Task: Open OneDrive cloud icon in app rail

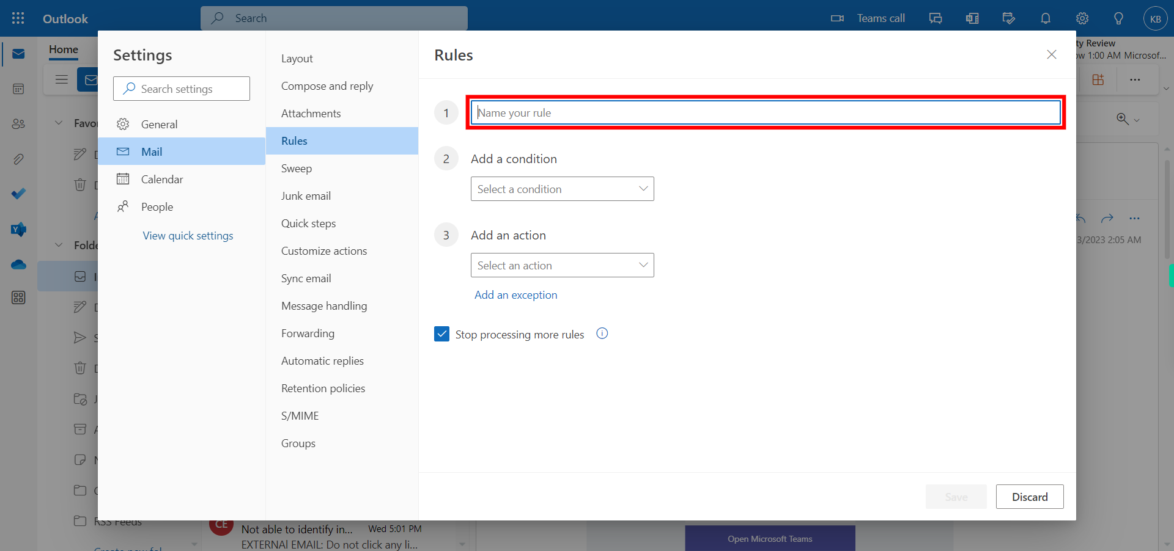Action: [x=18, y=265]
